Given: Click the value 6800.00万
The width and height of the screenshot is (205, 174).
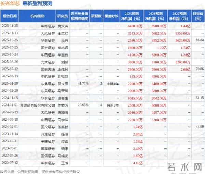Looking at the screenshot, I should [159, 91].
